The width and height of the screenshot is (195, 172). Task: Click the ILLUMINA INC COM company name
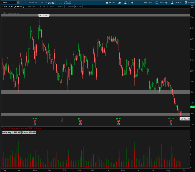pos(34,3)
